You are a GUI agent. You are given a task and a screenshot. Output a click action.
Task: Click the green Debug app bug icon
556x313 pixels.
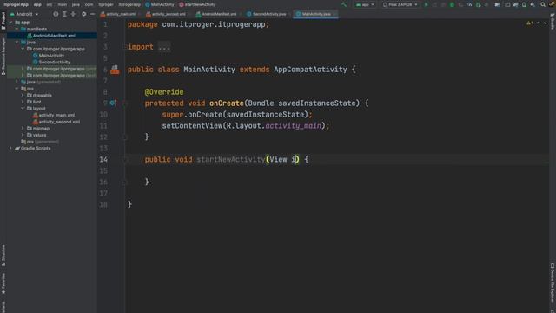(x=452, y=4)
